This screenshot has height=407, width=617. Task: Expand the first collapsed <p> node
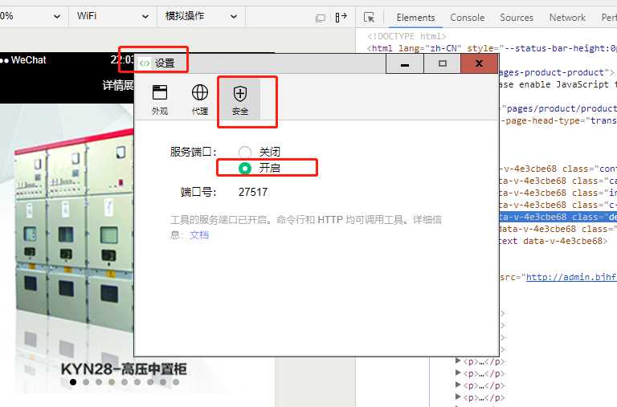[x=458, y=360]
